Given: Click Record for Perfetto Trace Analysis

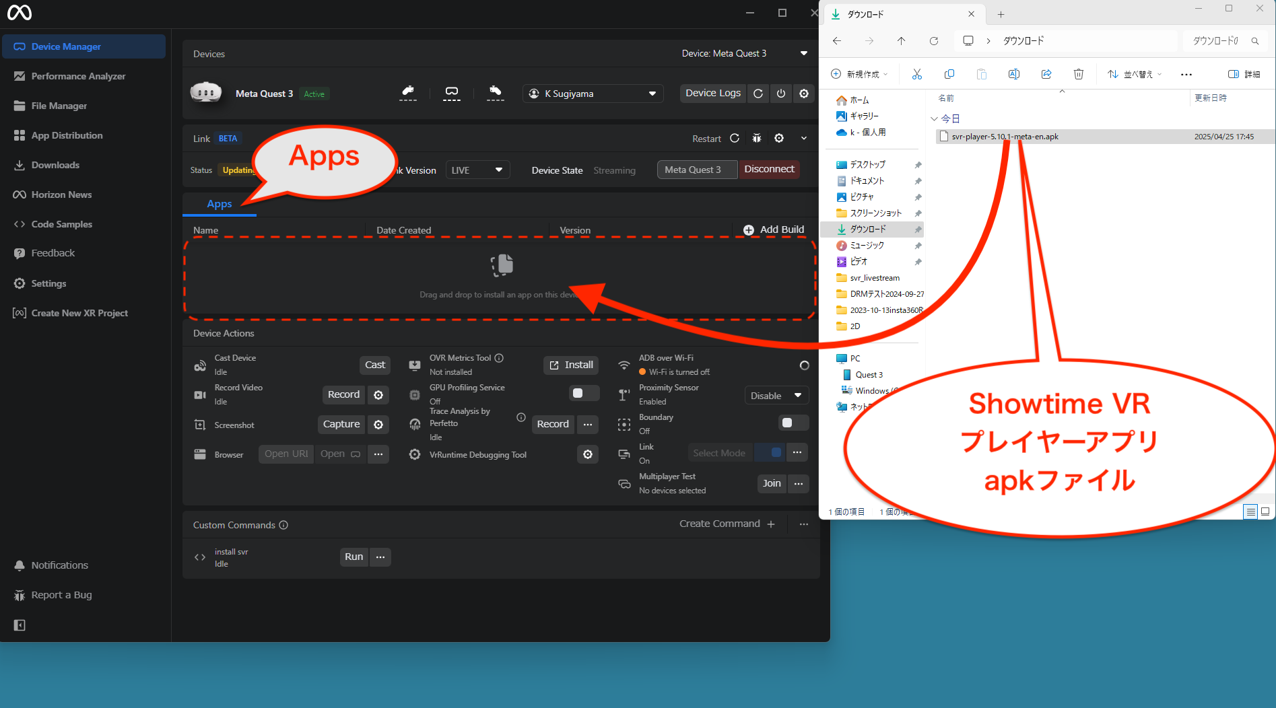Looking at the screenshot, I should point(553,424).
